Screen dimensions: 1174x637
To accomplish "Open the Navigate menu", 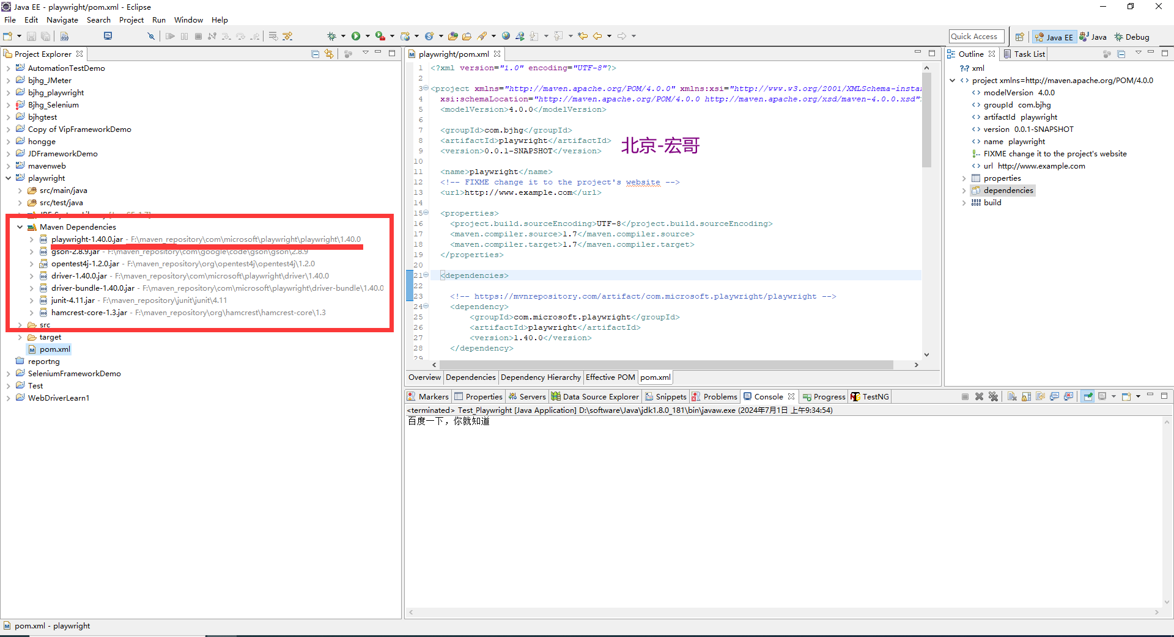I will (x=62, y=20).
